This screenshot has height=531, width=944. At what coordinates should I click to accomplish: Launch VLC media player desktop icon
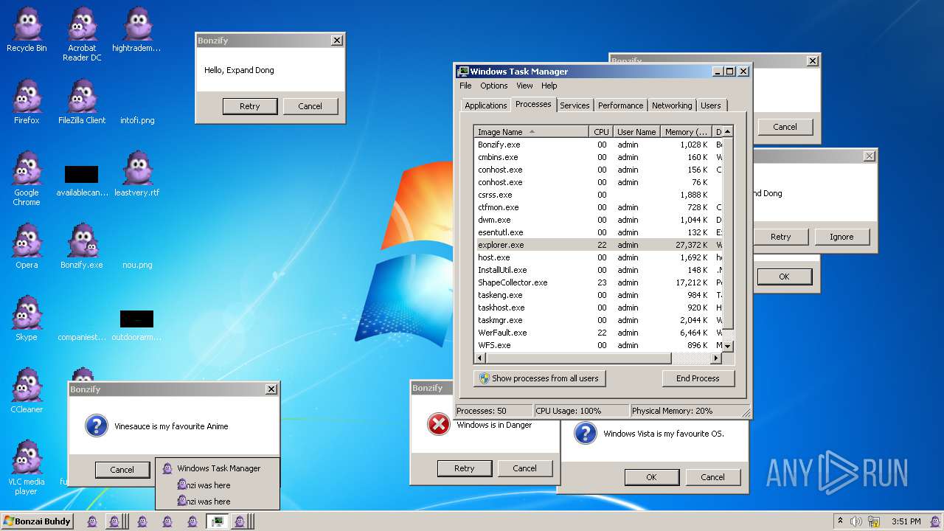coord(27,468)
